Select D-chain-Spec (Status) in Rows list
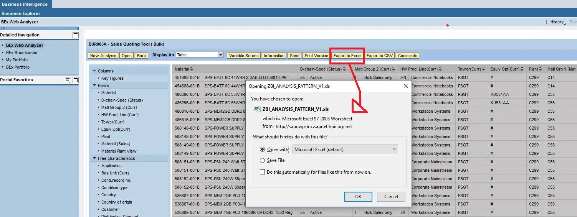Screen dimensions: 577x217 point(122,100)
